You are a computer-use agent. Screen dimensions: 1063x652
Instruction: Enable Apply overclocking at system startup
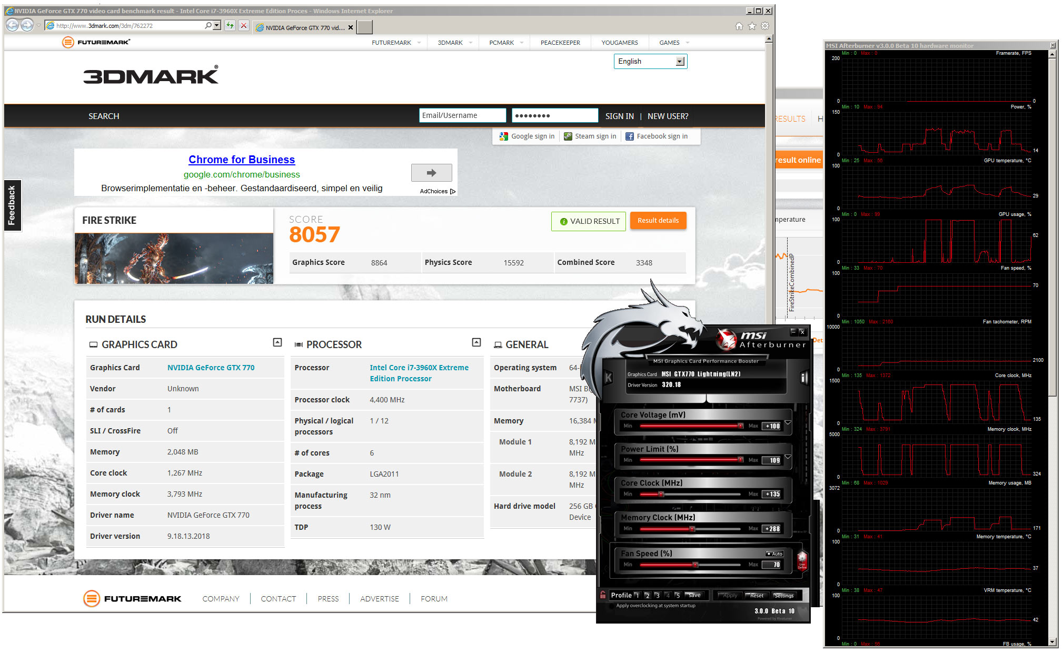pyautogui.click(x=611, y=606)
